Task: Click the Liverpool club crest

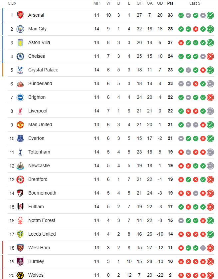Action: point(20,111)
